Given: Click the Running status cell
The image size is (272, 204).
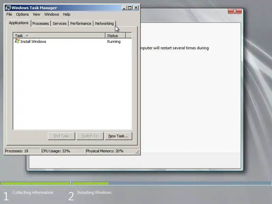Looking at the screenshot, I should click(x=114, y=41).
